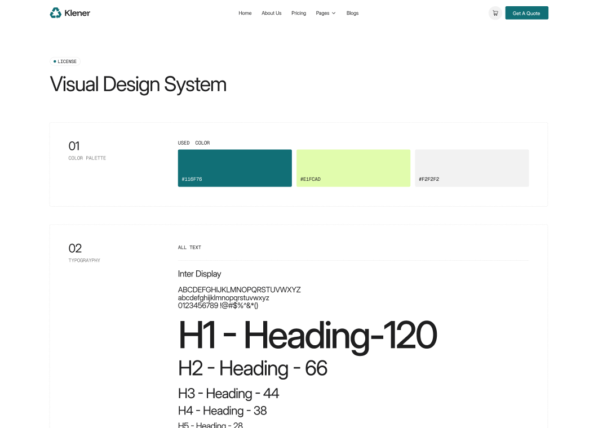Click the ALL TEXT label
The image size is (598, 428).
pos(189,247)
